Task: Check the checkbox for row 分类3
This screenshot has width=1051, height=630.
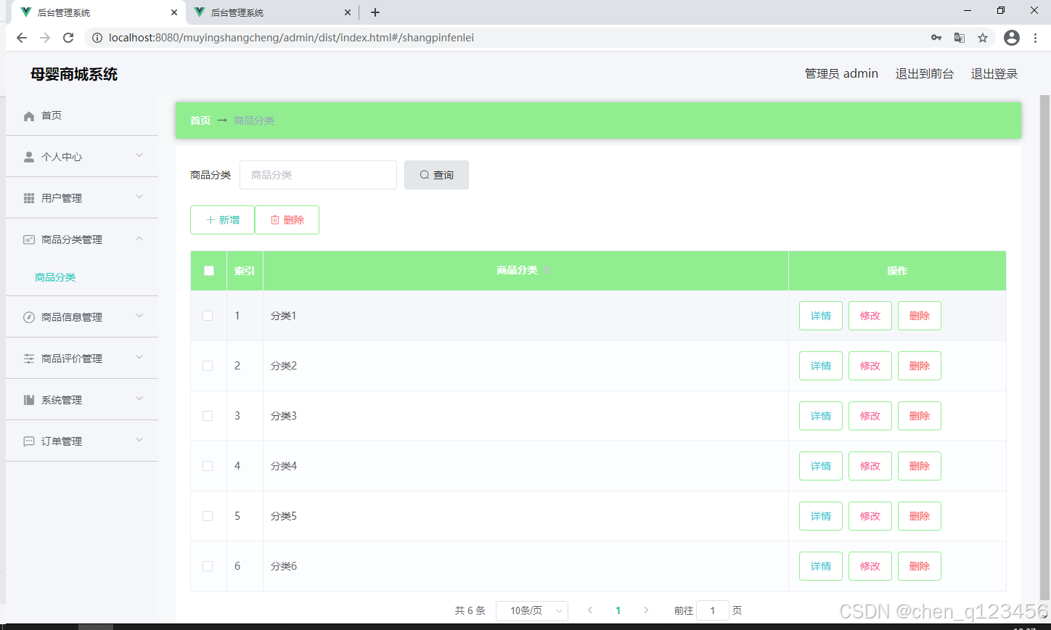Action: [208, 416]
